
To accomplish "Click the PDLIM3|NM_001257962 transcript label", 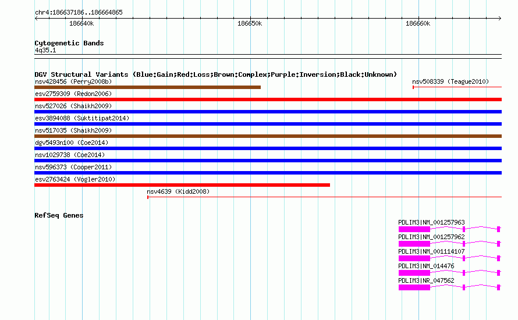I will coord(431,237).
